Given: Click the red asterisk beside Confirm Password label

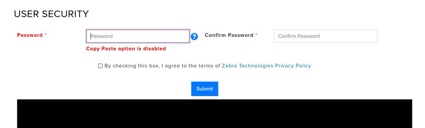Looking at the screenshot, I should [x=256, y=35].
